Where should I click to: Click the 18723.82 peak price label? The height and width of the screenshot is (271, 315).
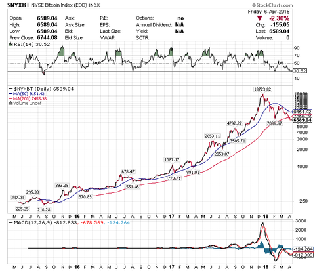click(x=262, y=89)
